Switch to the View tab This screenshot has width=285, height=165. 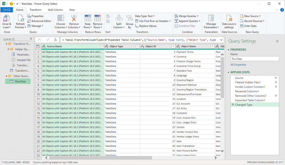pyautogui.click(x=72, y=10)
